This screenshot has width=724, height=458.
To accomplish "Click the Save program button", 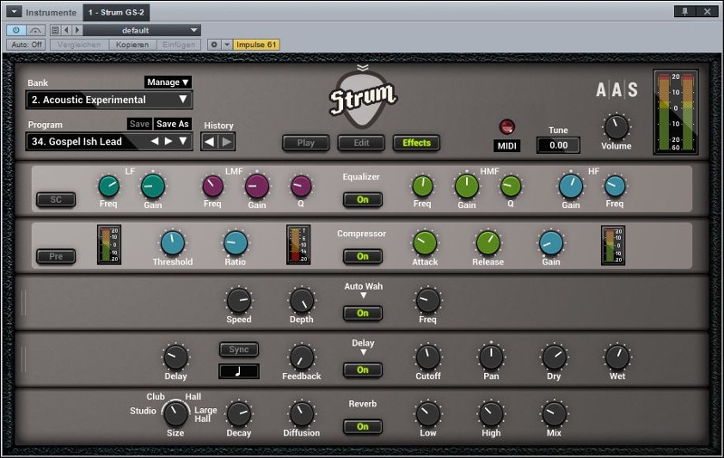I will click(x=139, y=124).
